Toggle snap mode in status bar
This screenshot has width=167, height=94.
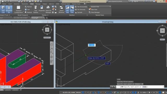point(86,92)
